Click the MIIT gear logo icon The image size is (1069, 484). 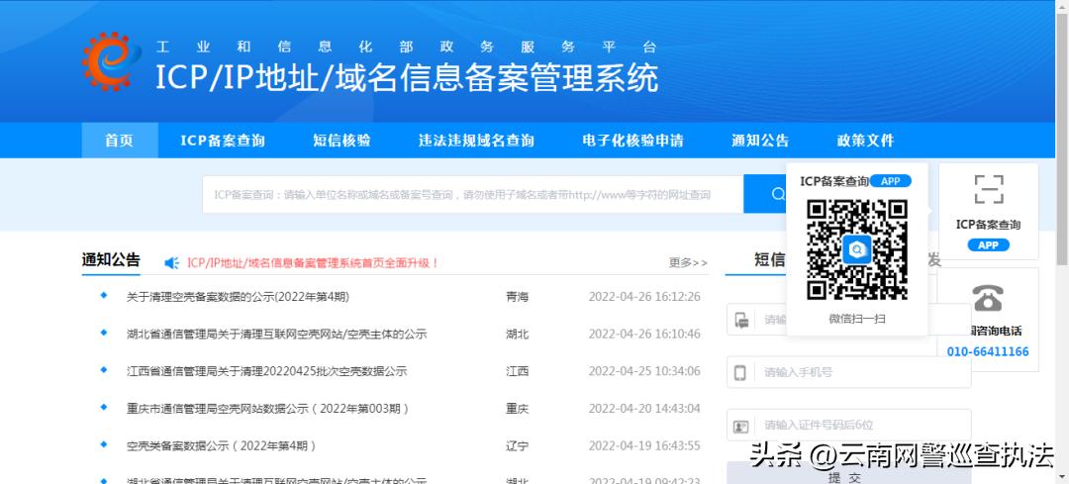pos(111,61)
